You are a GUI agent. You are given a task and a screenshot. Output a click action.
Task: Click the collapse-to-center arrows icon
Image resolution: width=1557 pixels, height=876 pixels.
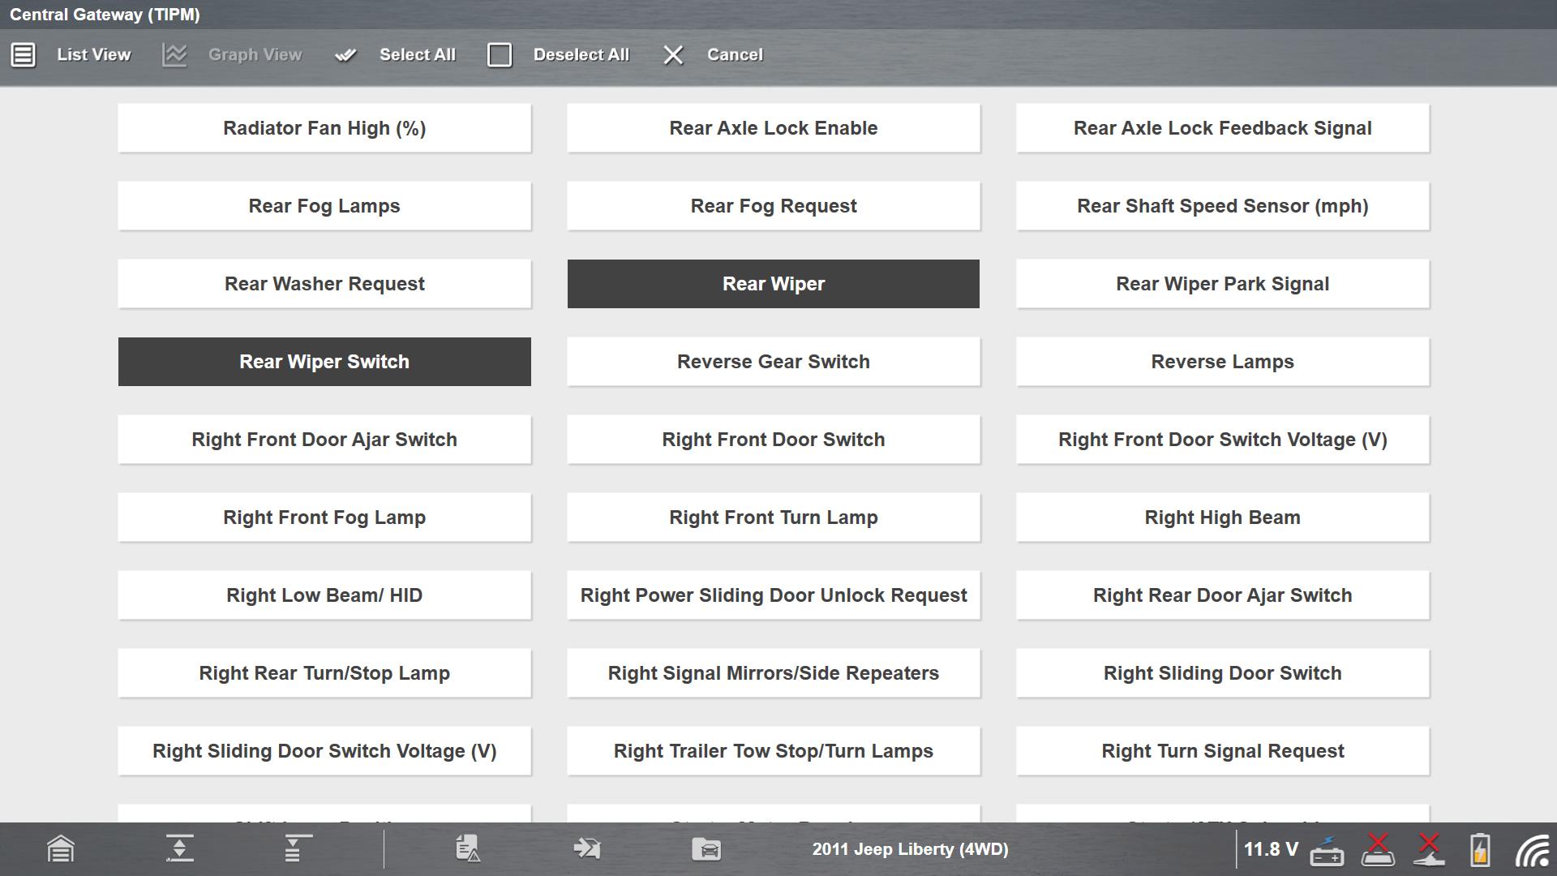click(x=179, y=849)
